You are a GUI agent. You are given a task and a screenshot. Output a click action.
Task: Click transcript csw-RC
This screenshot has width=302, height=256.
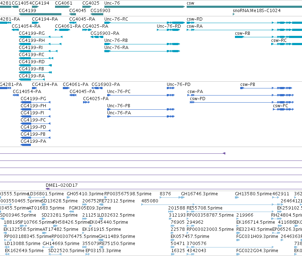(x=279, y=40)
